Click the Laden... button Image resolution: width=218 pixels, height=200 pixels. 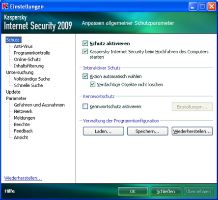click(x=104, y=131)
